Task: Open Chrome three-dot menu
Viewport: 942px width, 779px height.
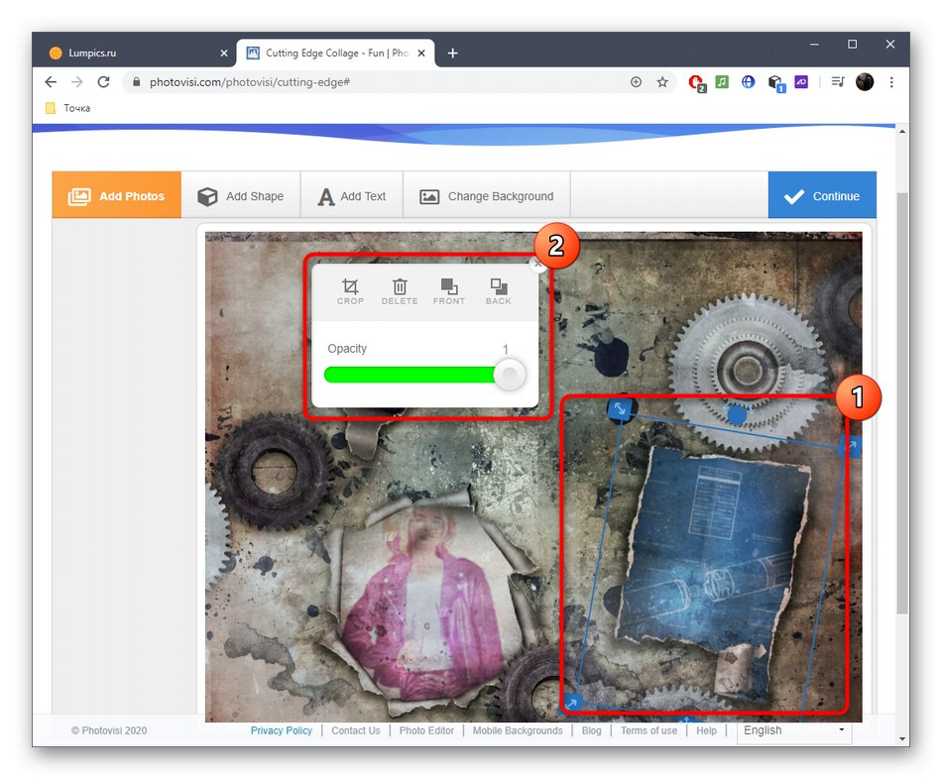Action: click(891, 81)
